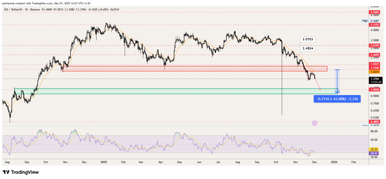Image resolution: width=386 pixels, height=179 pixels.
Task: Click the TradingView logo at bottom left
Action: click(21, 172)
